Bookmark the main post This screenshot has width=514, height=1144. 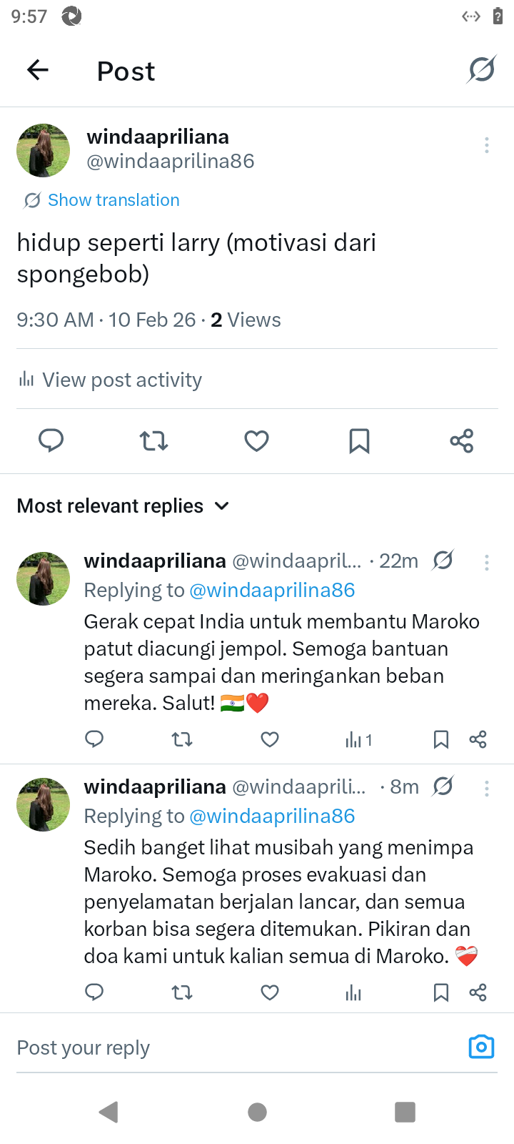359,440
